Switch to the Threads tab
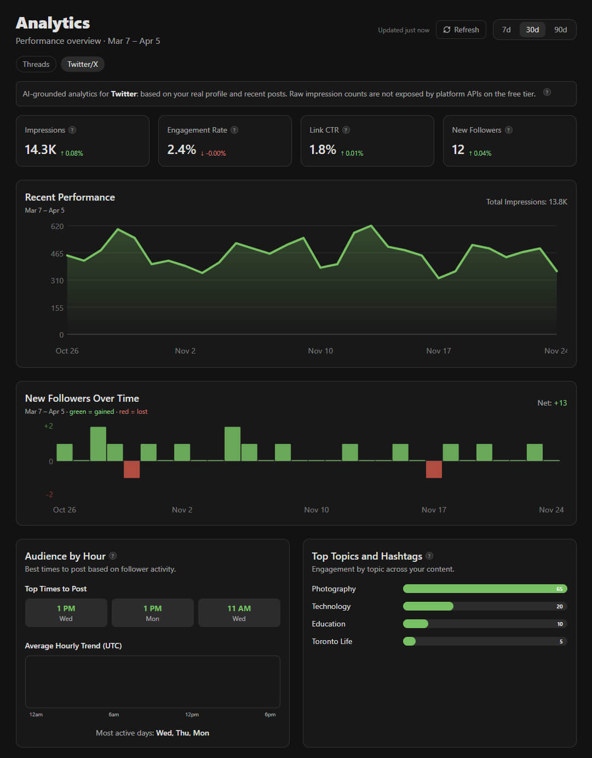The image size is (592, 758). pyautogui.click(x=36, y=64)
